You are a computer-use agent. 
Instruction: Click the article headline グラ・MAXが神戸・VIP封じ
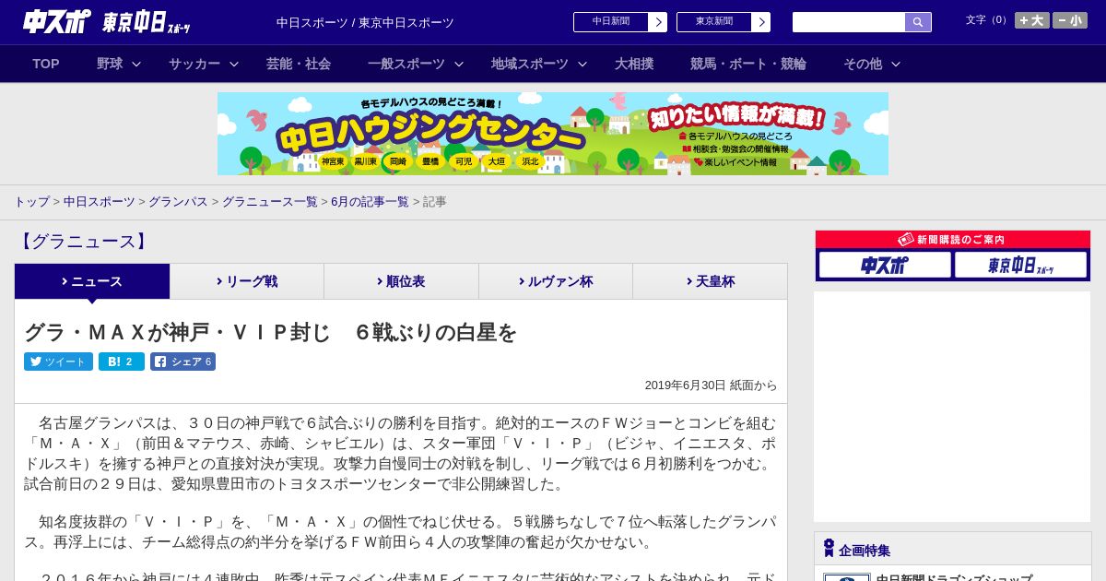pyautogui.click(x=270, y=332)
